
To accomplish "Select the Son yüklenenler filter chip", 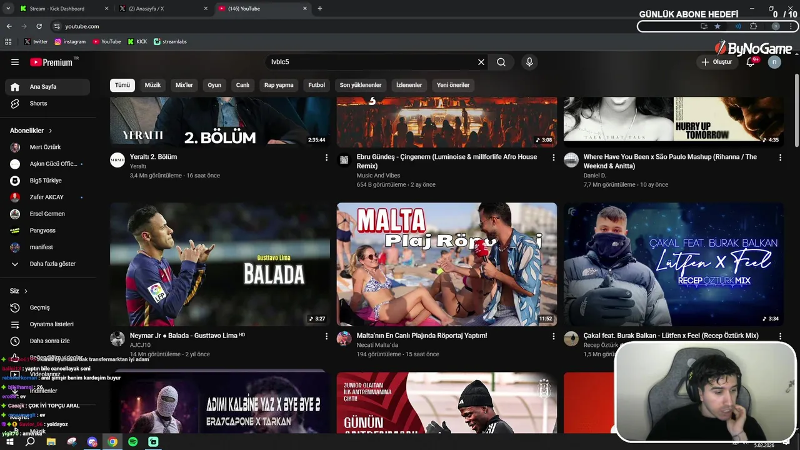I will pos(361,85).
